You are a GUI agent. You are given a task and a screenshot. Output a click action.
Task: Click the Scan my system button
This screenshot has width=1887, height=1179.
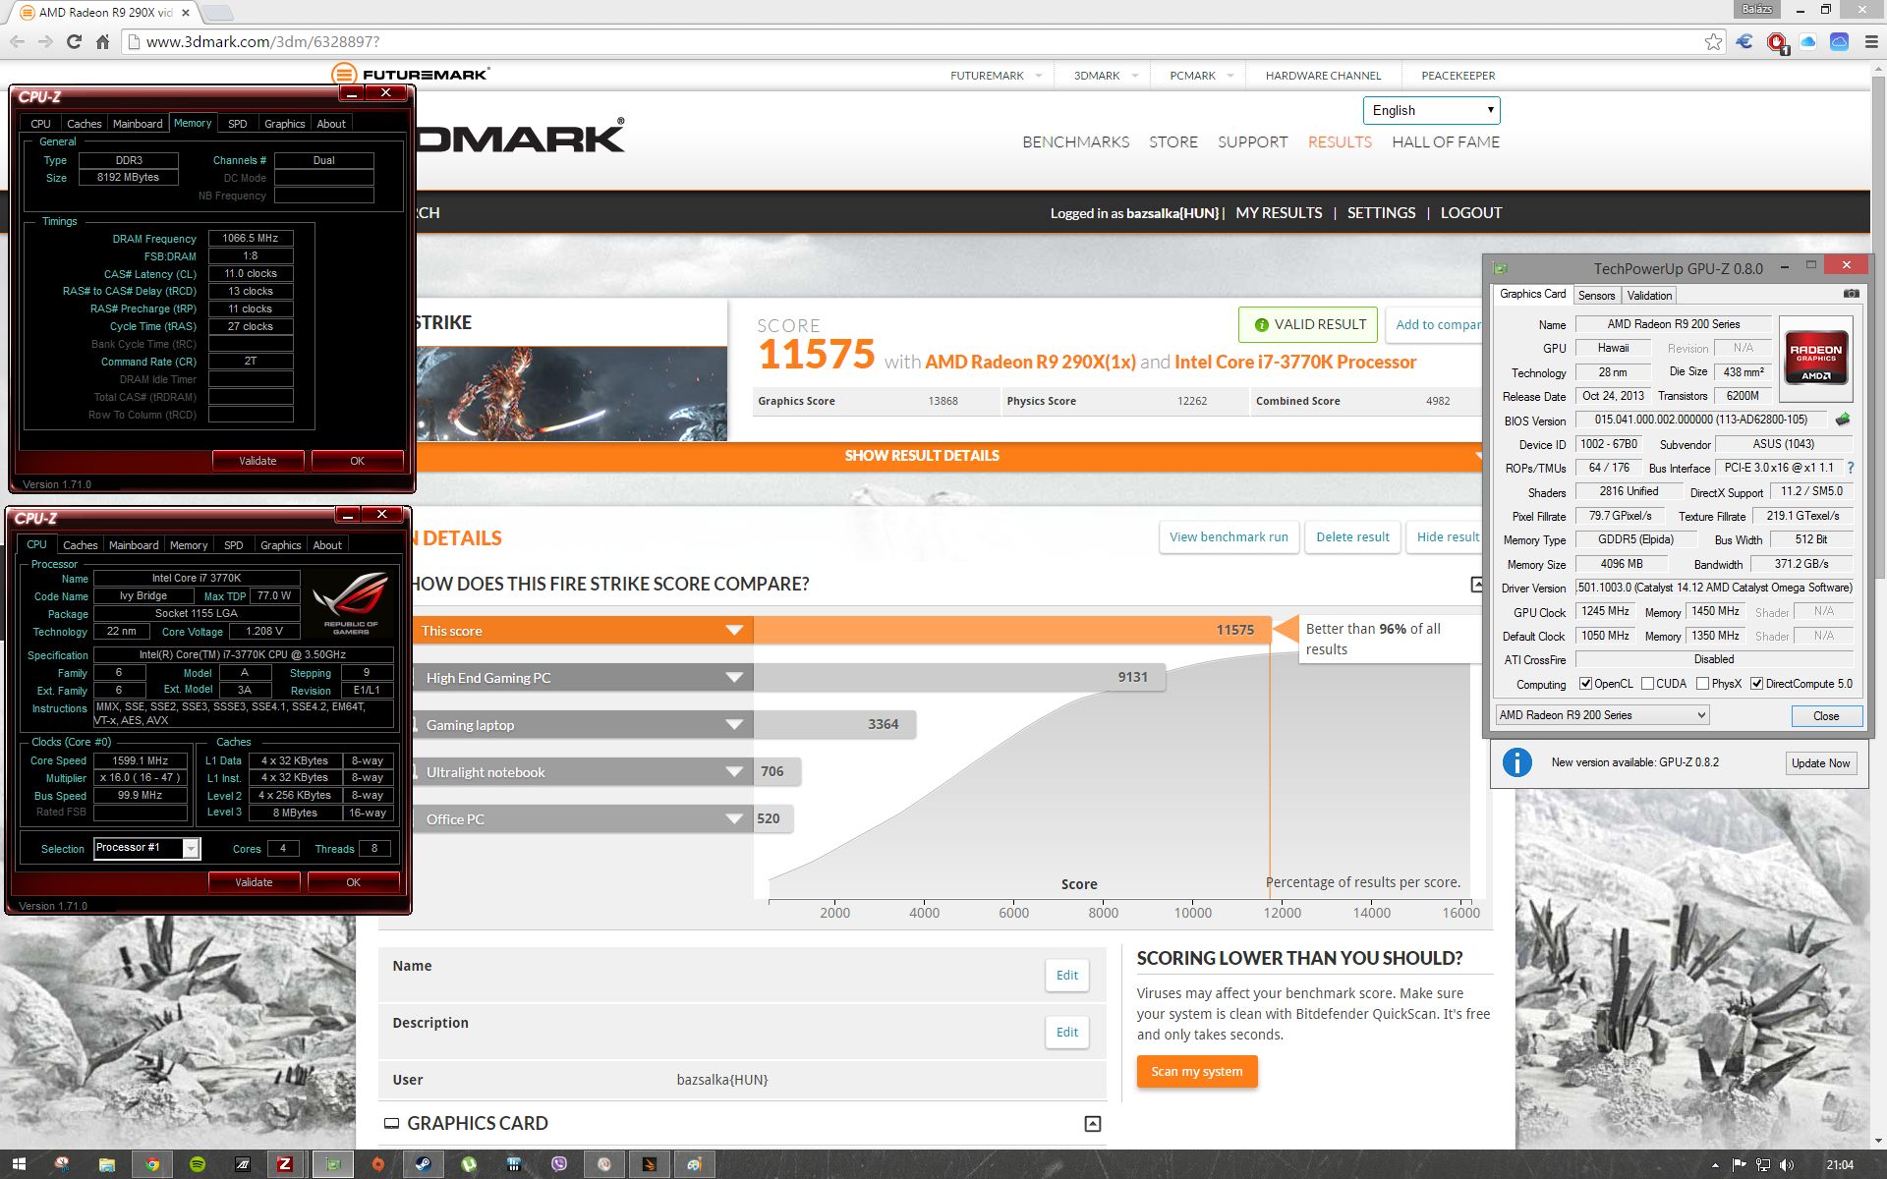coord(1197,1072)
